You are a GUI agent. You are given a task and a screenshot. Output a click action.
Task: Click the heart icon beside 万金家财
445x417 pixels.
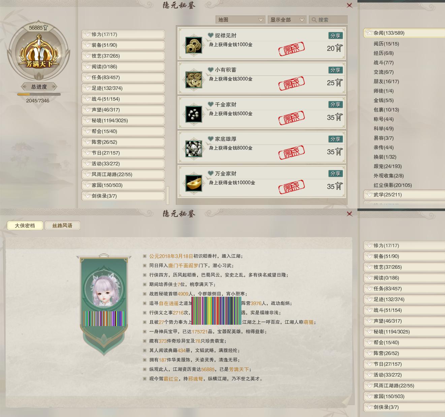211,173
